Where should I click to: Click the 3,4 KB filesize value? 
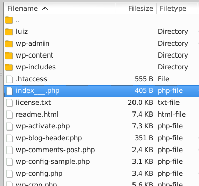tap(143, 174)
